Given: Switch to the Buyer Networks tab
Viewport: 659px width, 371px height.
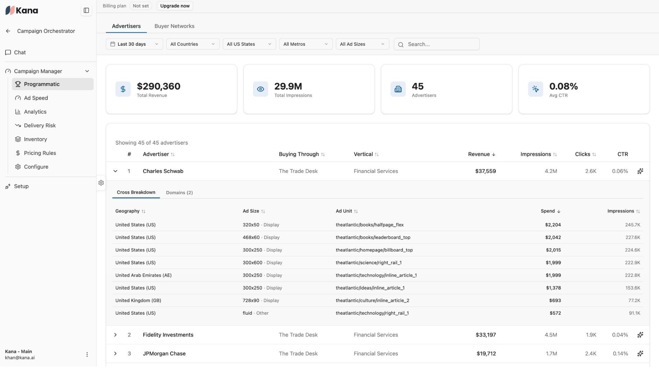Looking at the screenshot, I should pyautogui.click(x=174, y=26).
